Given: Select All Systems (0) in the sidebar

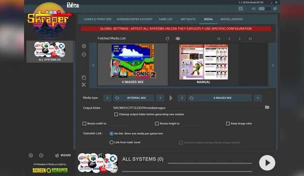Looking at the screenshot, I should (x=49, y=52).
